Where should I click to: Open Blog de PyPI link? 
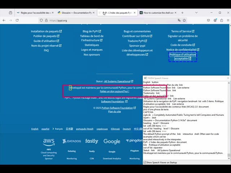pos(92,31)
